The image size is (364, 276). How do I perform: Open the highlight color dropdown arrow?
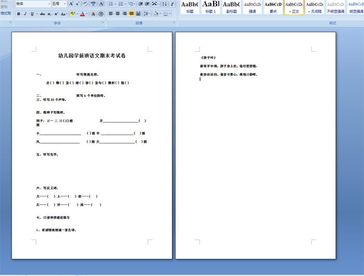(x=77, y=14)
